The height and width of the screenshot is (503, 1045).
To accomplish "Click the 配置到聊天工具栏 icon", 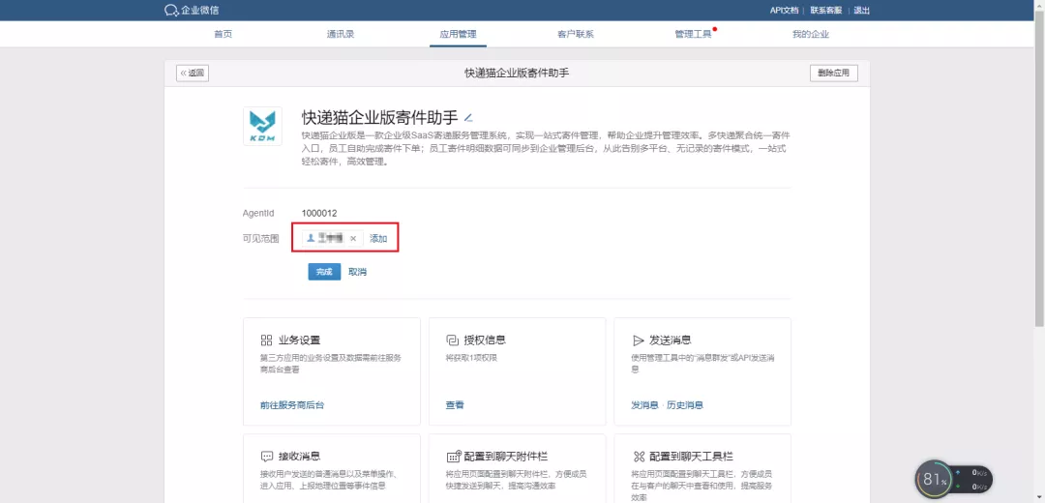I will point(638,457).
